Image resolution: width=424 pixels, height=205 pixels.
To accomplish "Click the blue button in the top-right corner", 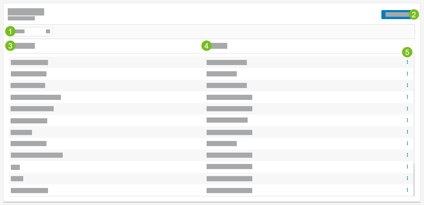I will point(397,15).
